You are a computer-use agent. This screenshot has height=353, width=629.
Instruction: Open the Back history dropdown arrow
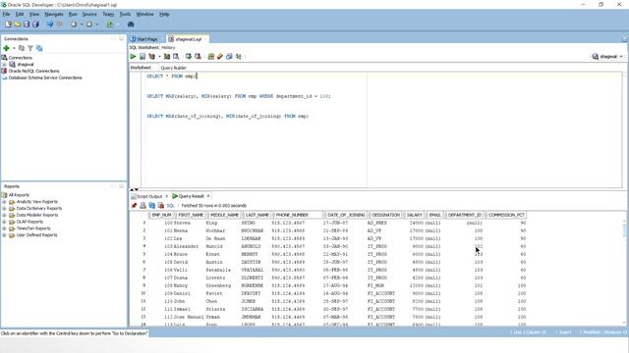82,25
